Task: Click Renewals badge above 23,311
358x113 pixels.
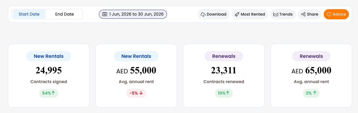Action: coord(224,56)
